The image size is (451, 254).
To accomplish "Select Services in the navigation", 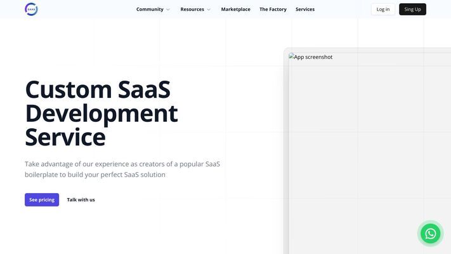I will click(x=305, y=10).
